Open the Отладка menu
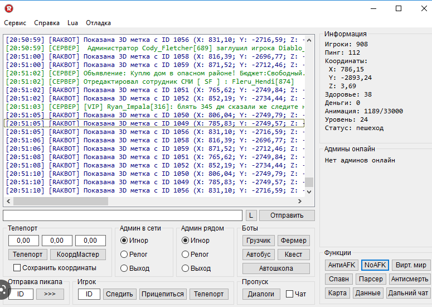 point(98,23)
